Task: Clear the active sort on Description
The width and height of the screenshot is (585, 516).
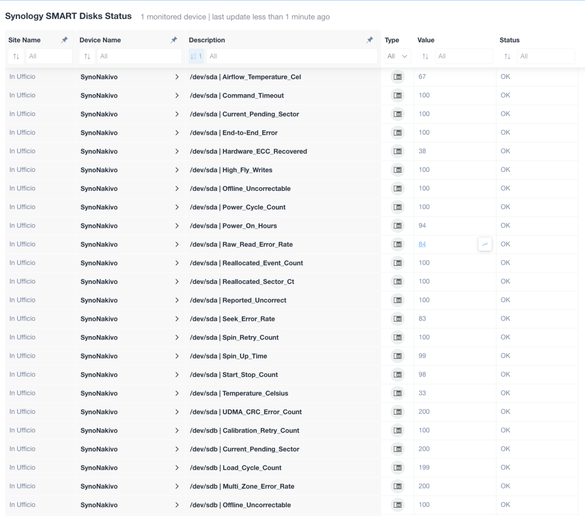Action: [x=196, y=56]
